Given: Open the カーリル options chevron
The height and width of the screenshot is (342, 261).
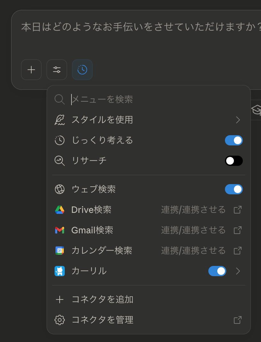Looking at the screenshot, I should pyautogui.click(x=237, y=271).
